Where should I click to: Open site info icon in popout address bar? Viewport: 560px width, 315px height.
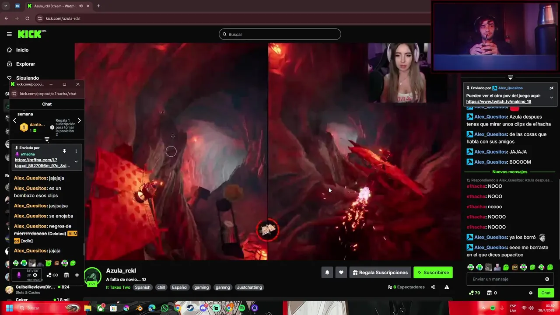tap(14, 94)
